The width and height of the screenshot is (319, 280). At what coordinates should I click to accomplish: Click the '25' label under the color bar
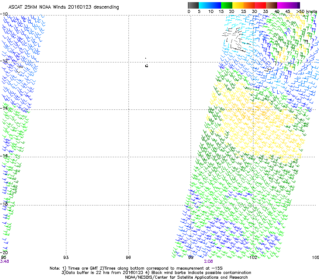(244, 12)
